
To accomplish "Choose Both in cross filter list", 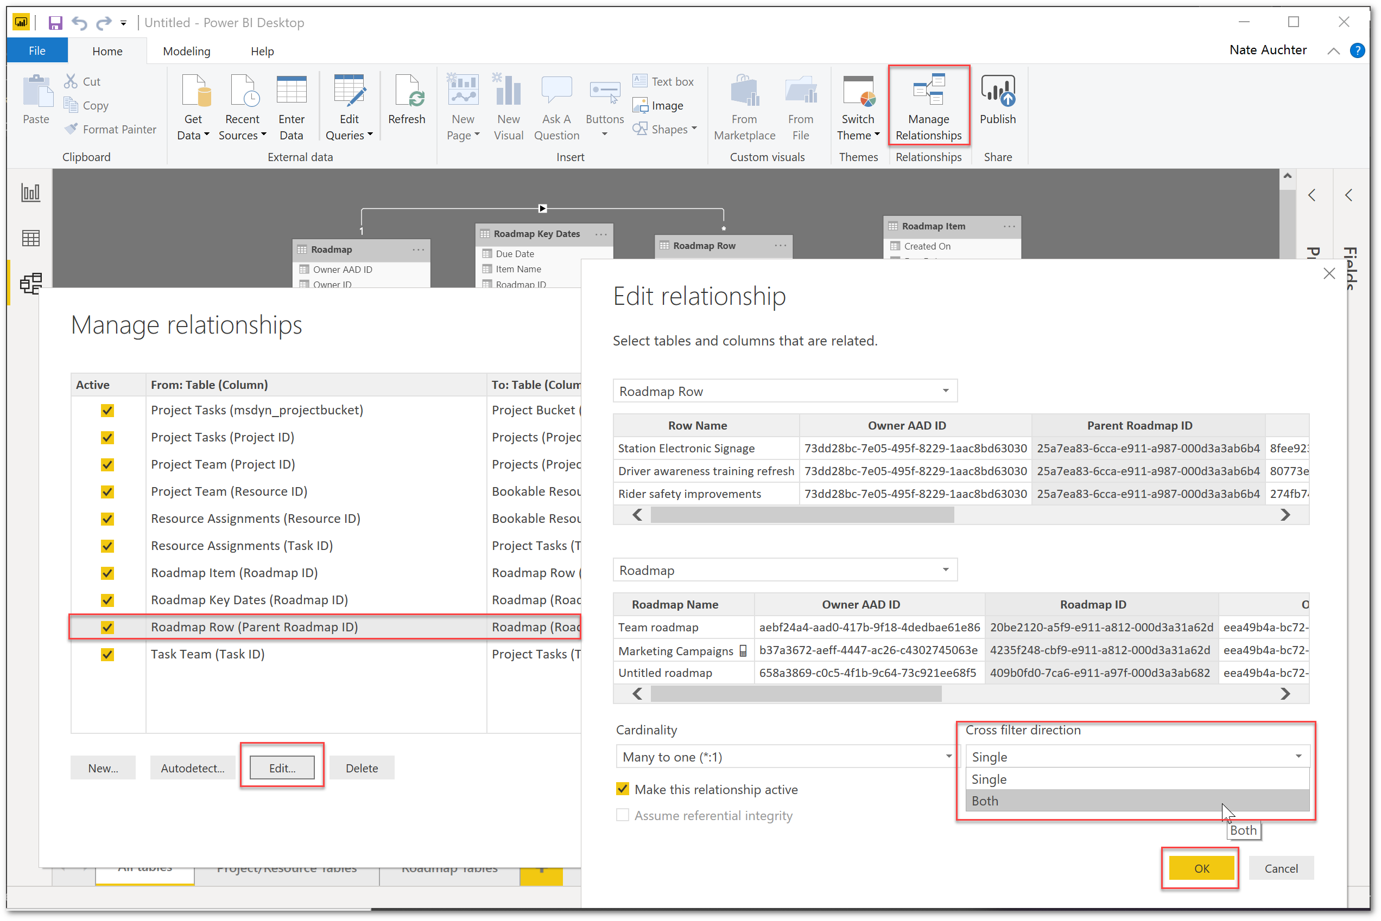I will pos(1138,801).
